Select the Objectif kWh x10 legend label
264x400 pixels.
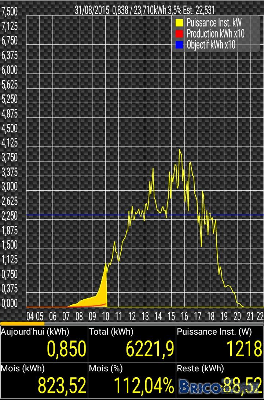[x=211, y=45]
